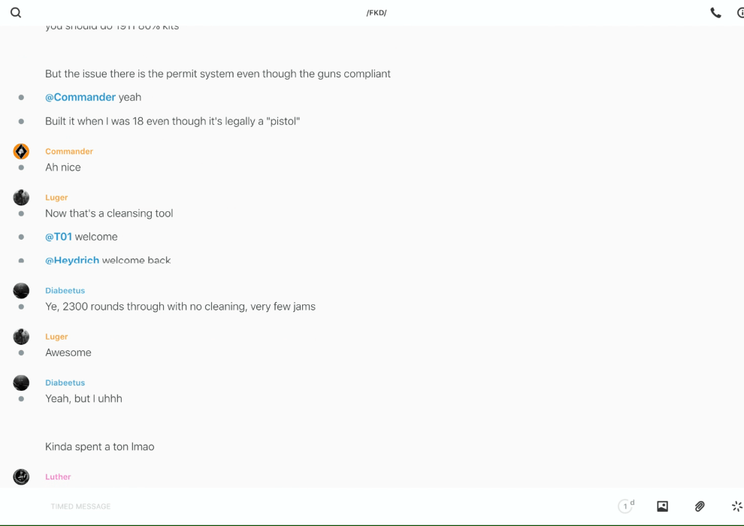Start a voice call with phone icon
This screenshot has height=526, width=744.
715,13
